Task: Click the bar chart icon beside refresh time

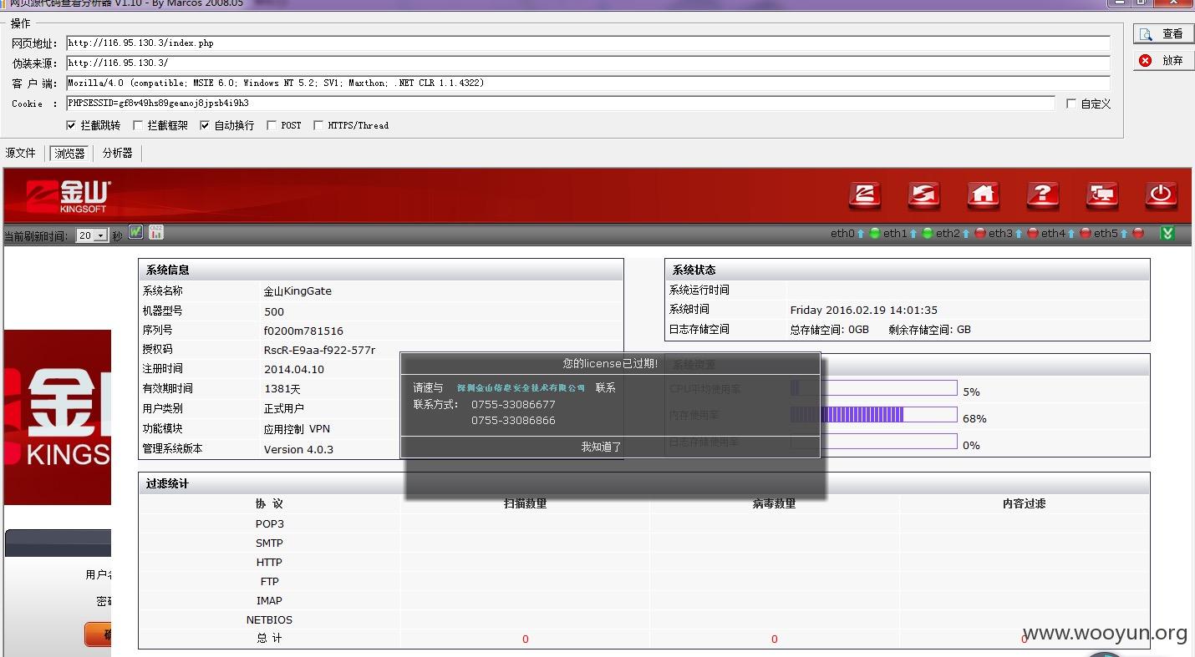Action: pos(156,232)
